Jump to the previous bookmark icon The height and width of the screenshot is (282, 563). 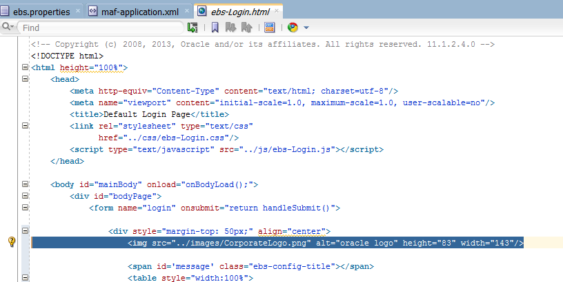click(x=247, y=28)
